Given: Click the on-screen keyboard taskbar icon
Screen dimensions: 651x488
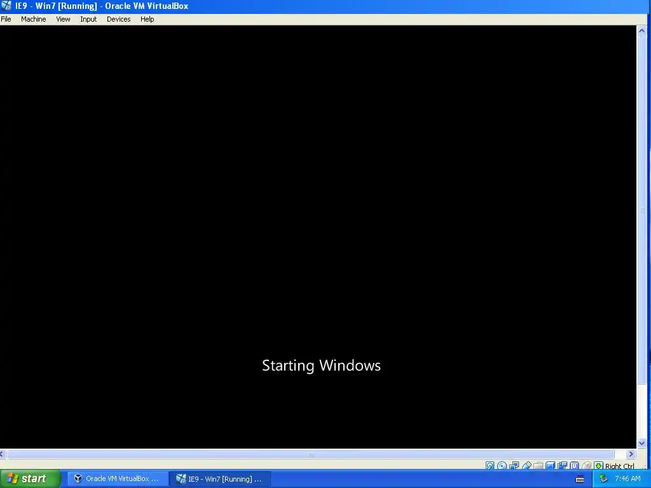Looking at the screenshot, I should 580,479.
